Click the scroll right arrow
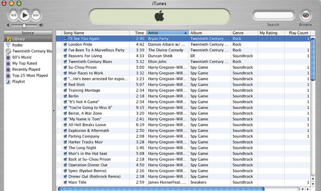321x191 pixels. (307, 189)
